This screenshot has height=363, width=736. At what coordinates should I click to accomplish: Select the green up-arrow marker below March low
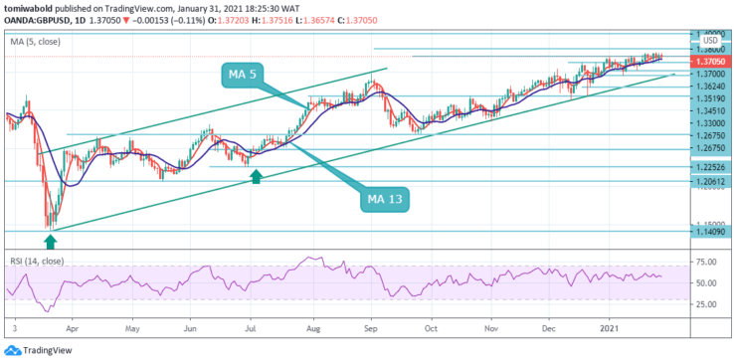click(51, 241)
